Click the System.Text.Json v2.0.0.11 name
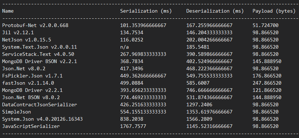Screen dimensions: 299x138 pyautogui.click(x=40, y=47)
